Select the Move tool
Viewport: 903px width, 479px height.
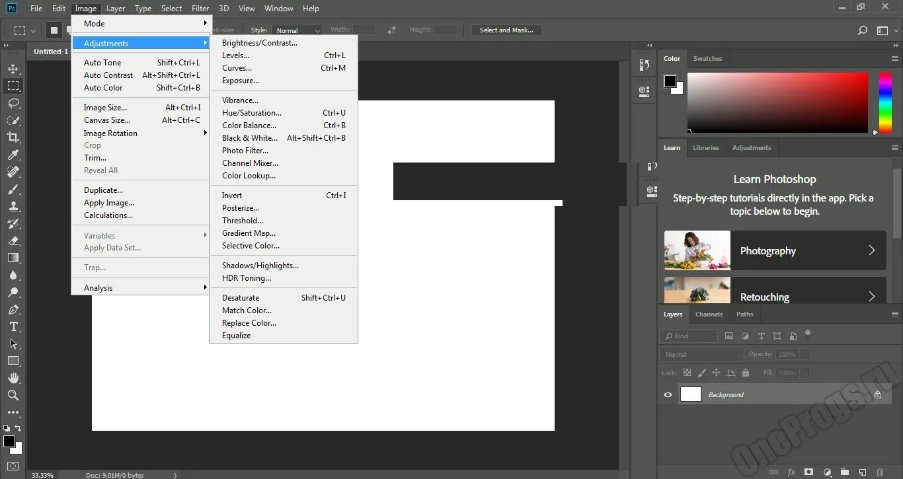pos(13,69)
